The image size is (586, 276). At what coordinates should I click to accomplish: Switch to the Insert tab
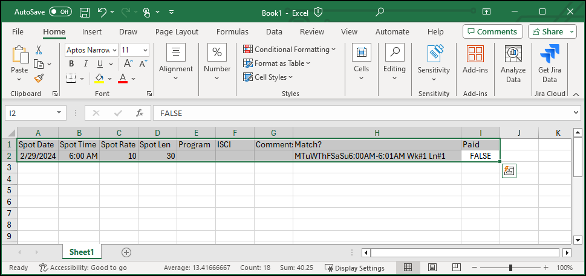tap(92, 31)
